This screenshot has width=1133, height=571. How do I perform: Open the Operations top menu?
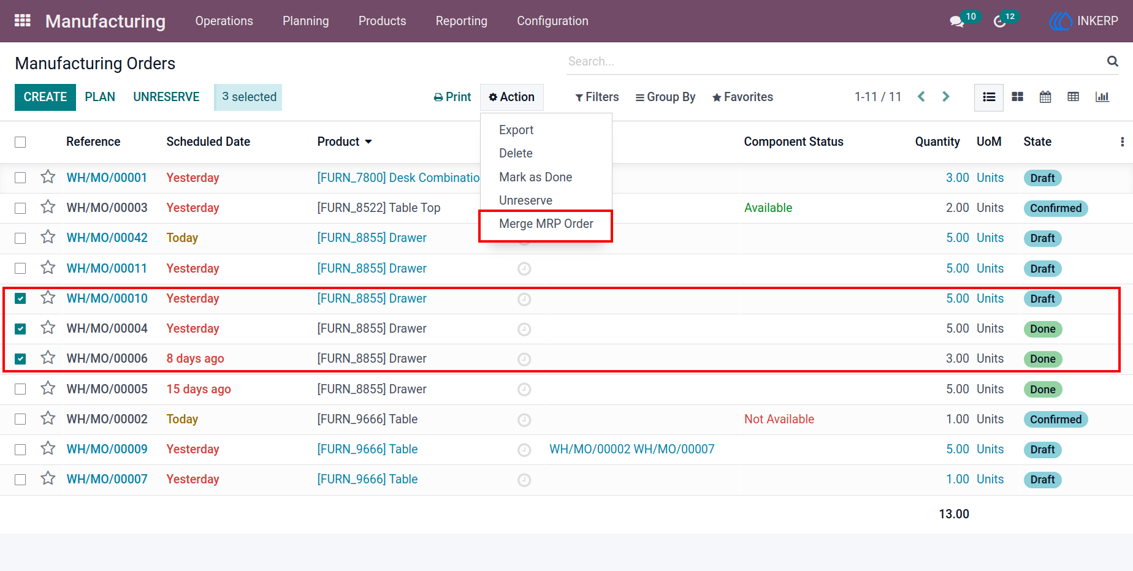pos(224,21)
